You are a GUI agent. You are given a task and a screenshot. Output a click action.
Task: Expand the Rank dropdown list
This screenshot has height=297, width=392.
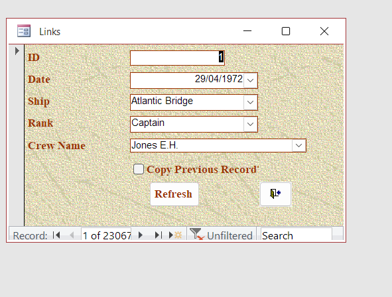point(251,124)
